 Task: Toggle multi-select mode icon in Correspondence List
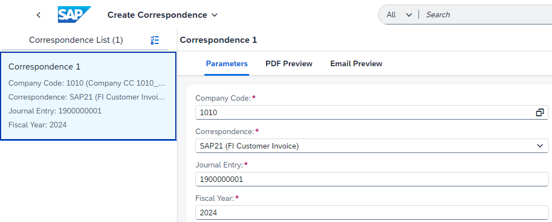pyautogui.click(x=155, y=40)
